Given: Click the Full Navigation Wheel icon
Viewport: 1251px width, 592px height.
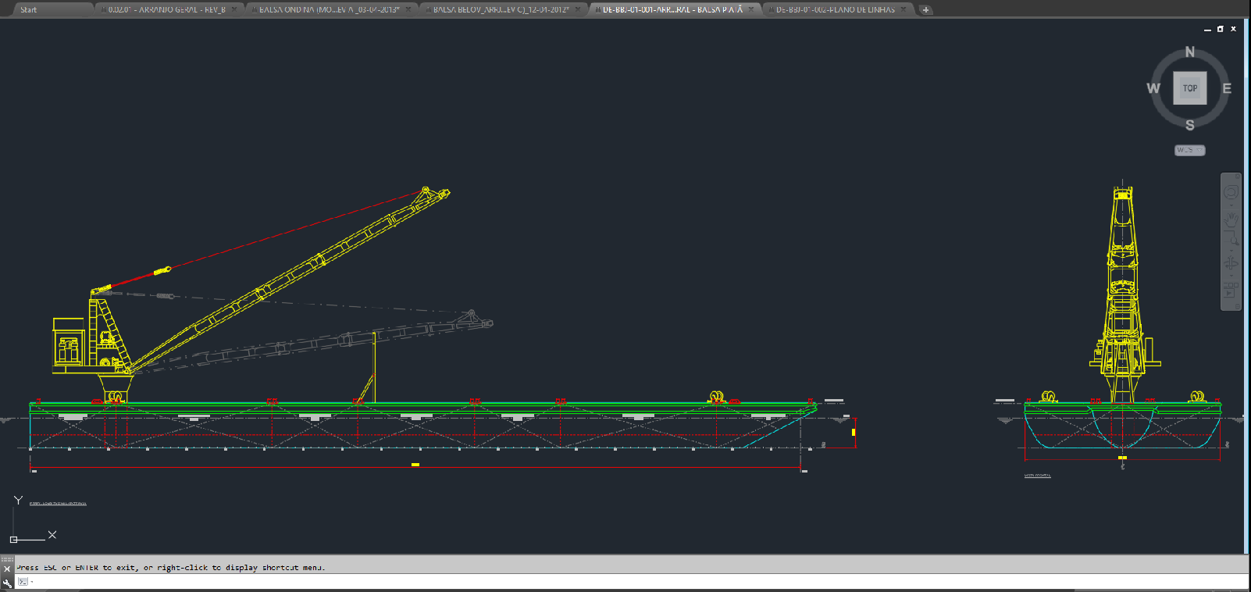Looking at the screenshot, I should 1231,192.
